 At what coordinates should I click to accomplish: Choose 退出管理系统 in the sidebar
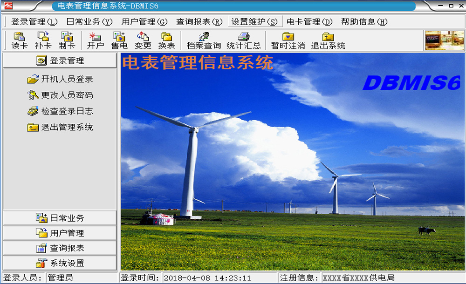coord(67,128)
